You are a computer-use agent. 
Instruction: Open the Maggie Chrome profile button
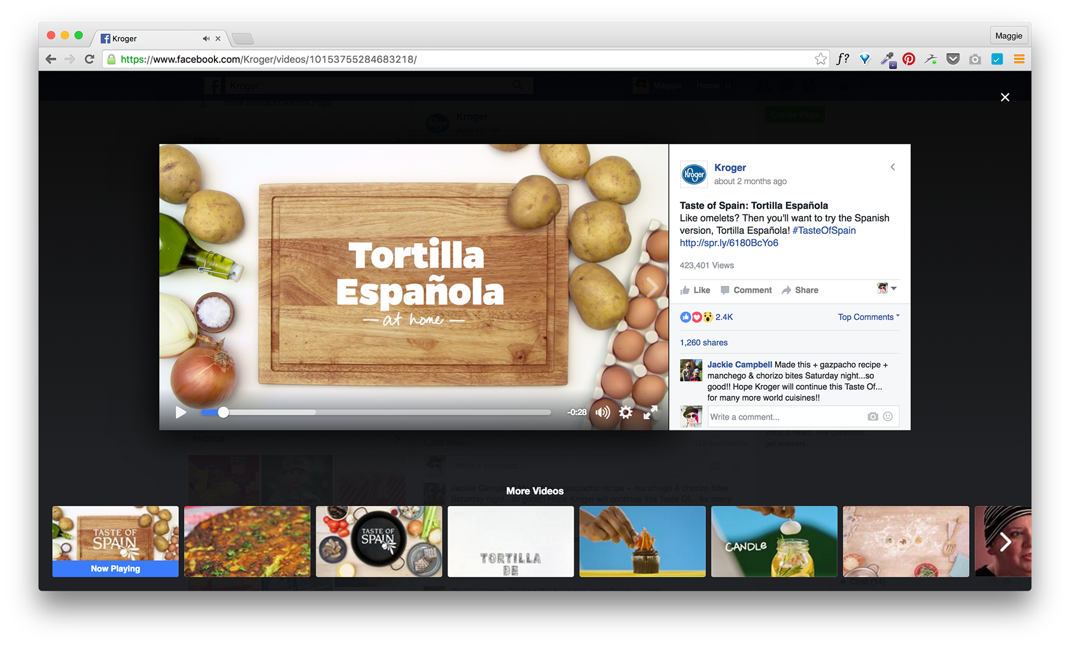pyautogui.click(x=1009, y=36)
